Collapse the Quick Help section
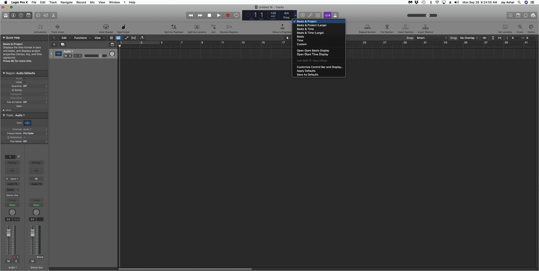 (x=4, y=38)
